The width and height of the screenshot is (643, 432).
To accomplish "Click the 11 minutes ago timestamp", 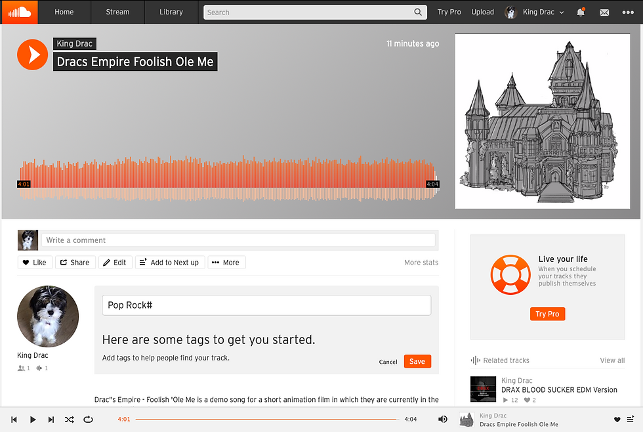I will click(x=413, y=43).
